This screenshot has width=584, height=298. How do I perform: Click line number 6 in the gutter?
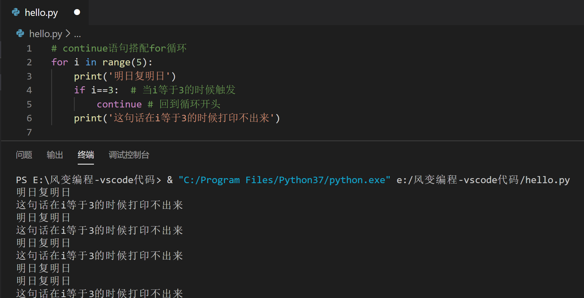click(29, 118)
